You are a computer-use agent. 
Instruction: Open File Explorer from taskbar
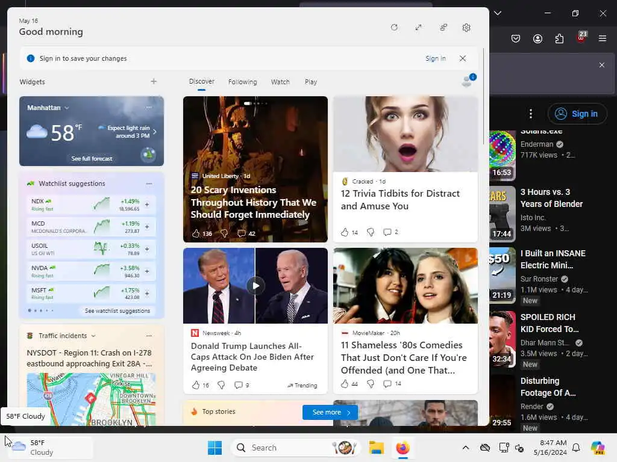click(376, 448)
